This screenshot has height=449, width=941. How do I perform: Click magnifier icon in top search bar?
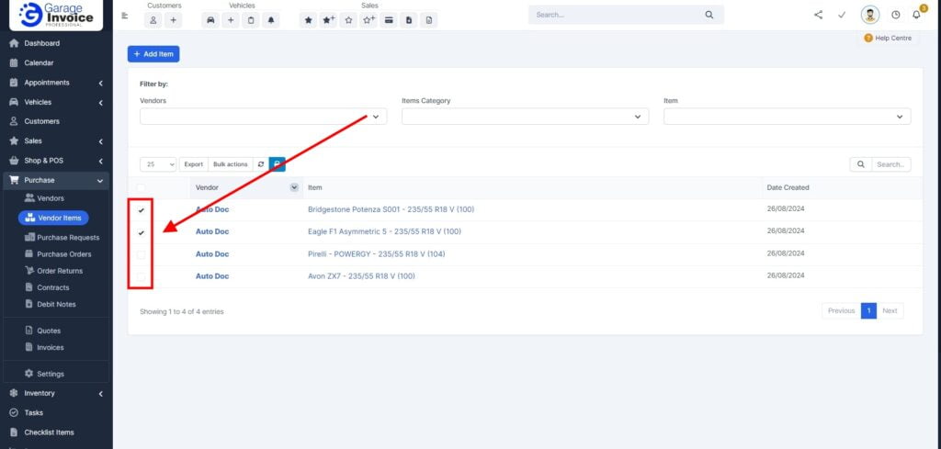coord(709,15)
